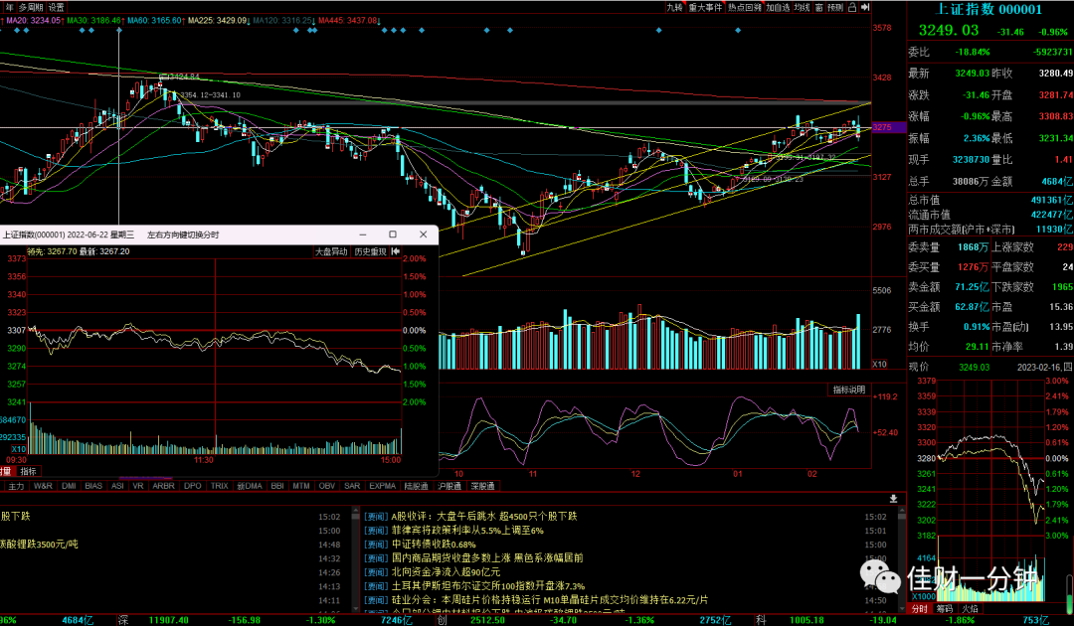Click the 指标说明 button
The image size is (1074, 626).
pos(849,390)
